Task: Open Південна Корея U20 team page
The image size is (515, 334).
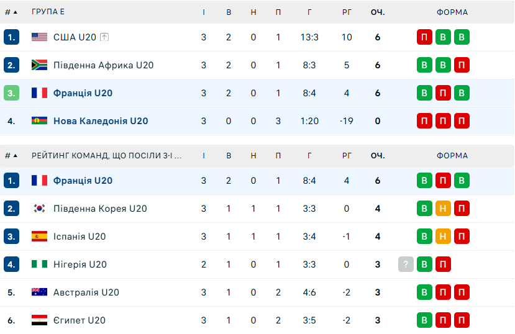Action: (100, 209)
